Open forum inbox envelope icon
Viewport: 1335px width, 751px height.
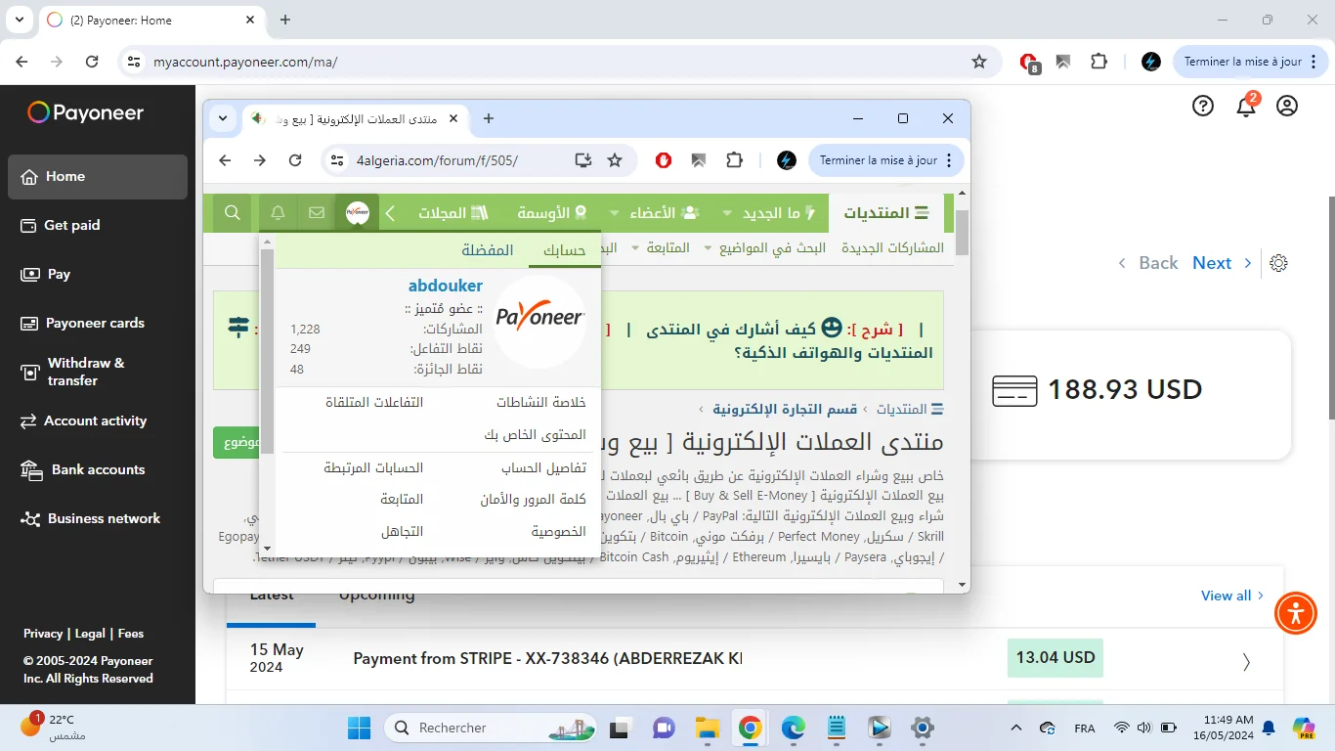pos(317,213)
